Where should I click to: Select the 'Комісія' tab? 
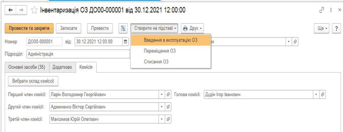coord(86,67)
